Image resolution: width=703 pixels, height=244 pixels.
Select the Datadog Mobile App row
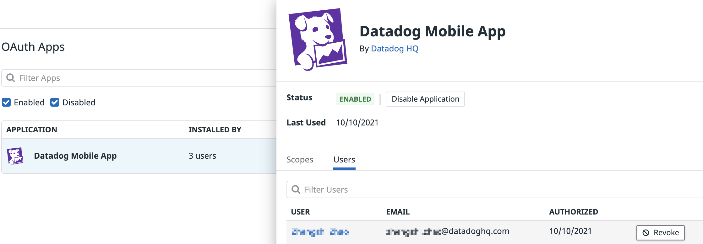point(139,156)
